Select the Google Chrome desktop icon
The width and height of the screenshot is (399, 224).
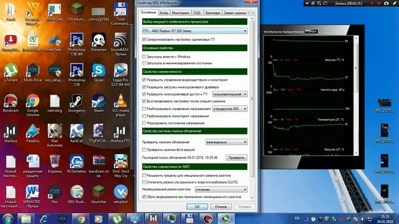click(32, 105)
